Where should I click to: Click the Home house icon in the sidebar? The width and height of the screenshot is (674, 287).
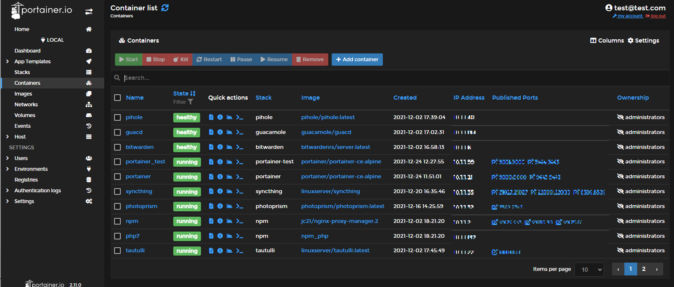click(88, 29)
